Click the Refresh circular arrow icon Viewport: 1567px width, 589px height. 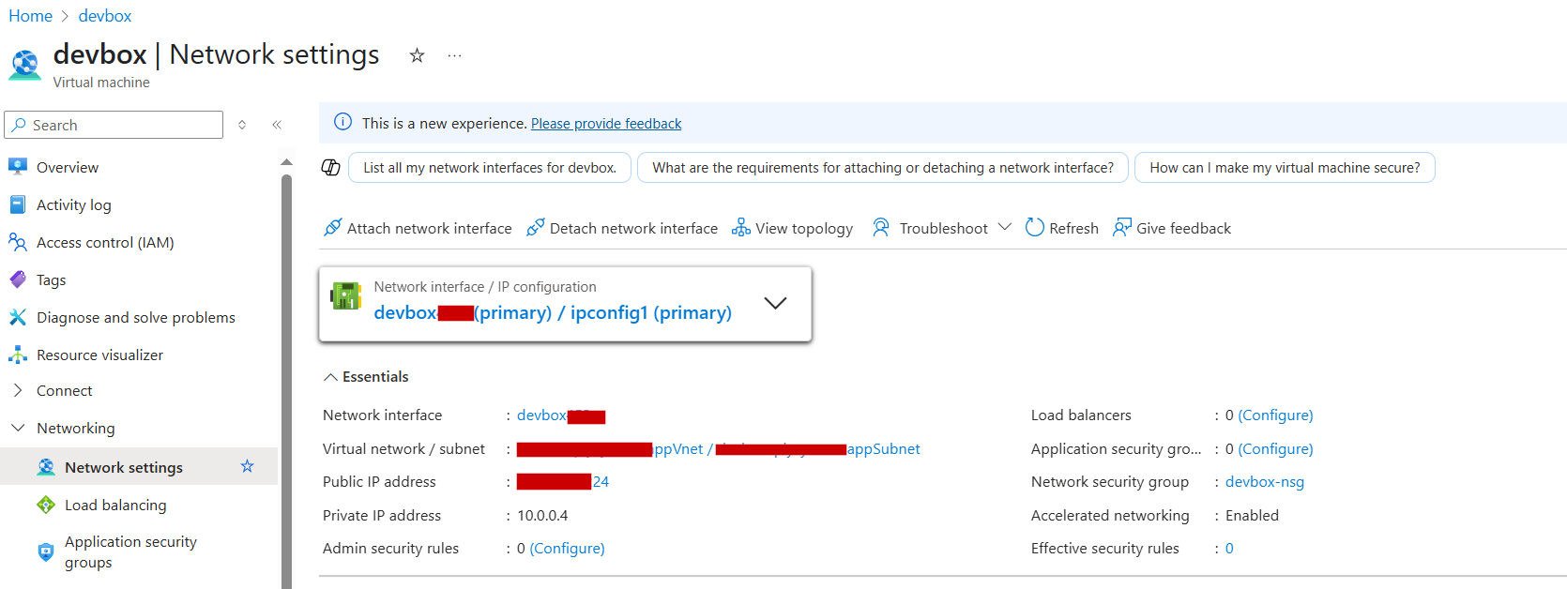1035,227
